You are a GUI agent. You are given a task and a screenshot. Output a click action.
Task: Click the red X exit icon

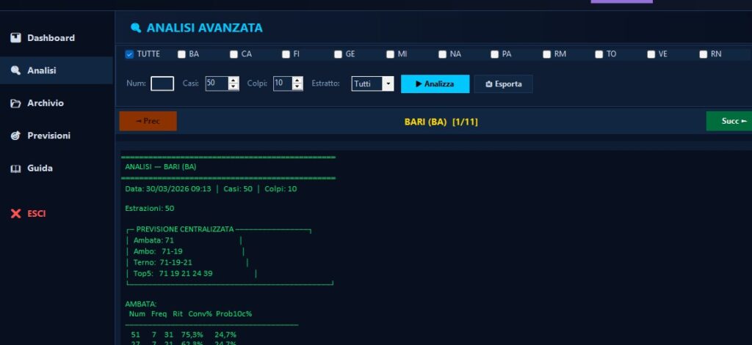click(15, 214)
